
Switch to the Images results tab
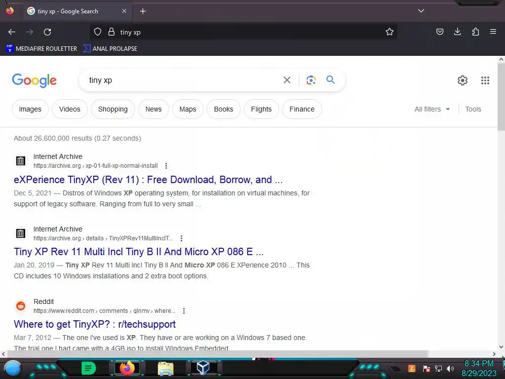[30, 109]
